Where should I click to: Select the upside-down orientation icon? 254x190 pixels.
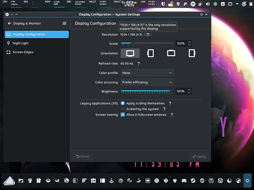[x=171, y=53]
